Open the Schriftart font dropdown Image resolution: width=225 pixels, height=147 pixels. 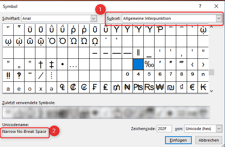click(x=94, y=18)
